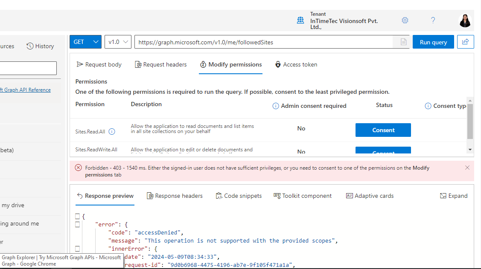
Task: Collapse the "innerError" JSON node fold marker
Action: [x=77, y=249]
